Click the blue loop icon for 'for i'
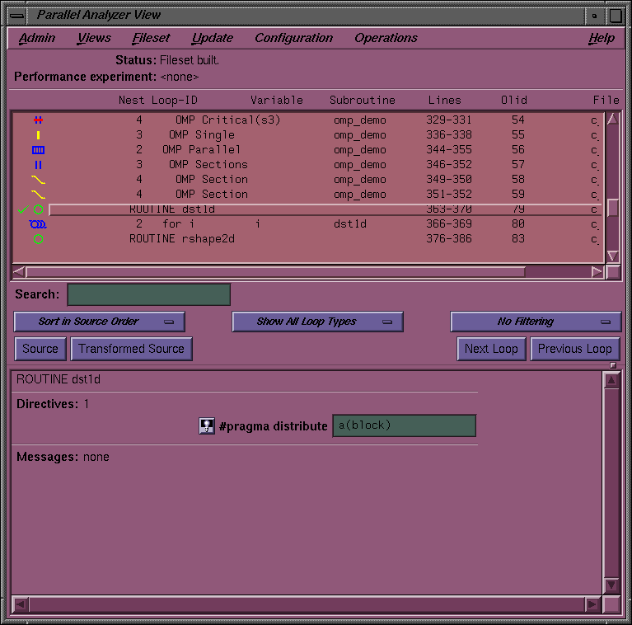 pos(38,224)
